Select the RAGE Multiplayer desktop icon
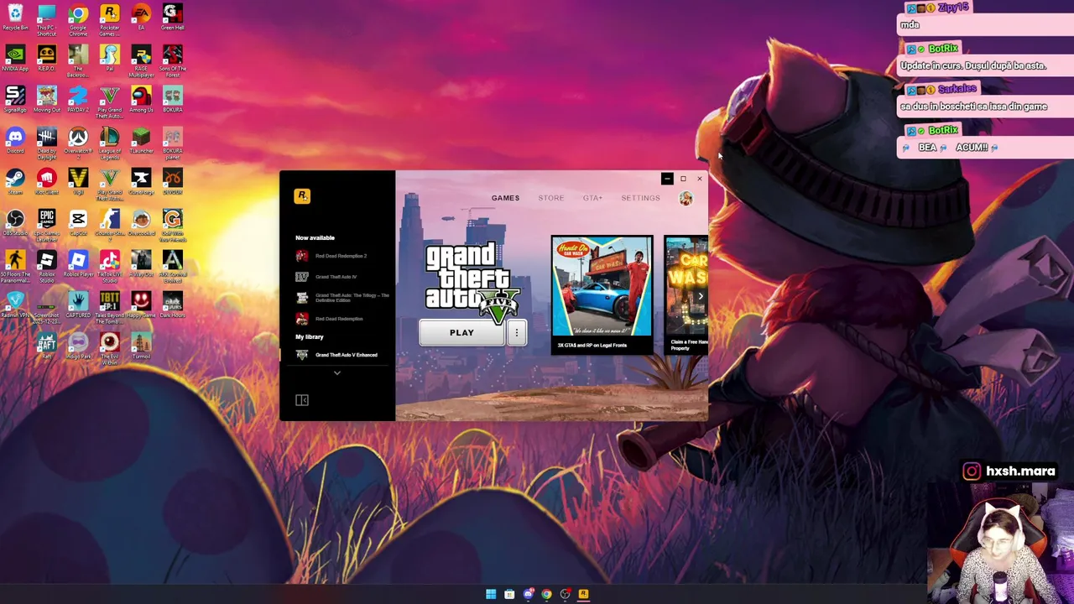This screenshot has height=604, width=1074. (x=141, y=61)
